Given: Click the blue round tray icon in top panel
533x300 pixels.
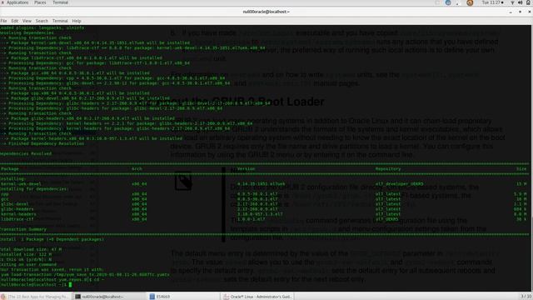Looking at the screenshot, I should [448, 2].
